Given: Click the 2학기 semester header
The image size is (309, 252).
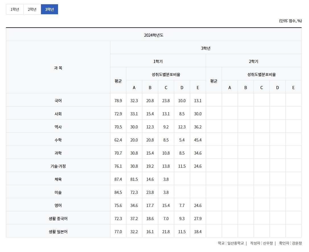Looking at the screenshot, I should click(x=254, y=61).
